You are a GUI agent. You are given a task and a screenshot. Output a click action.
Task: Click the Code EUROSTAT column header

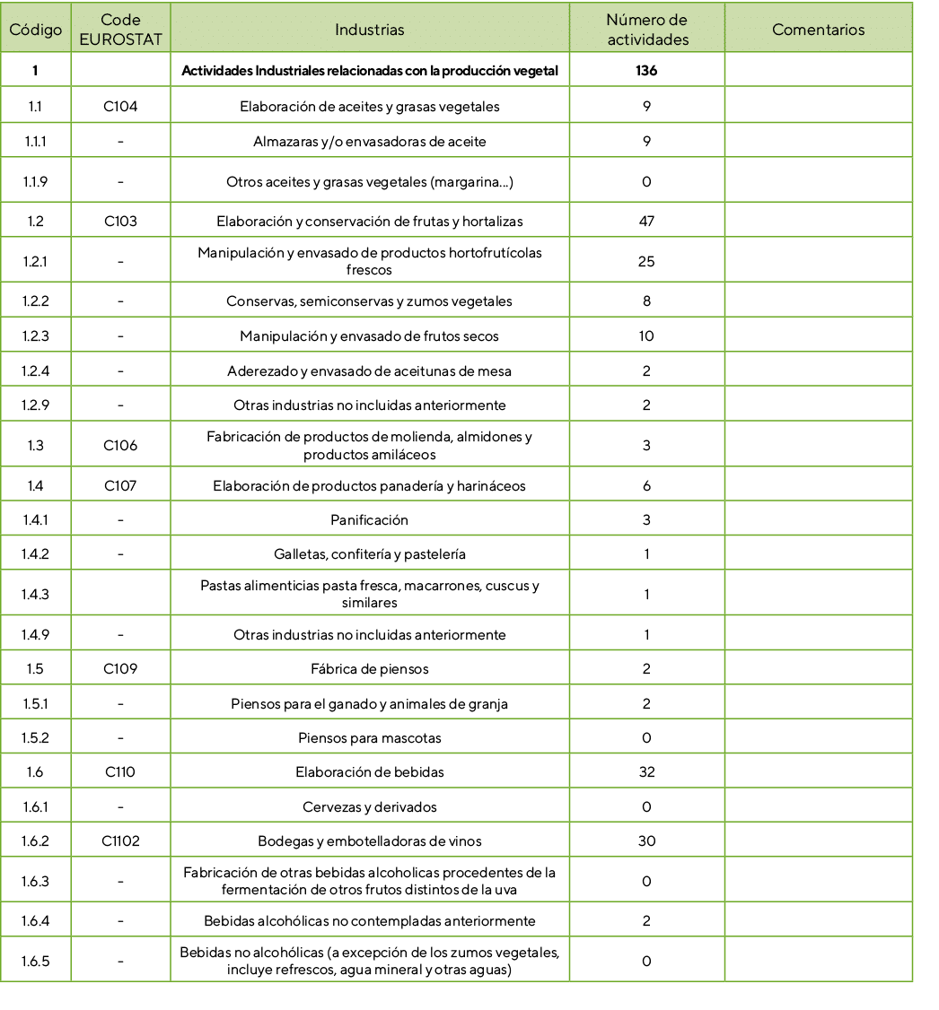coord(120,30)
